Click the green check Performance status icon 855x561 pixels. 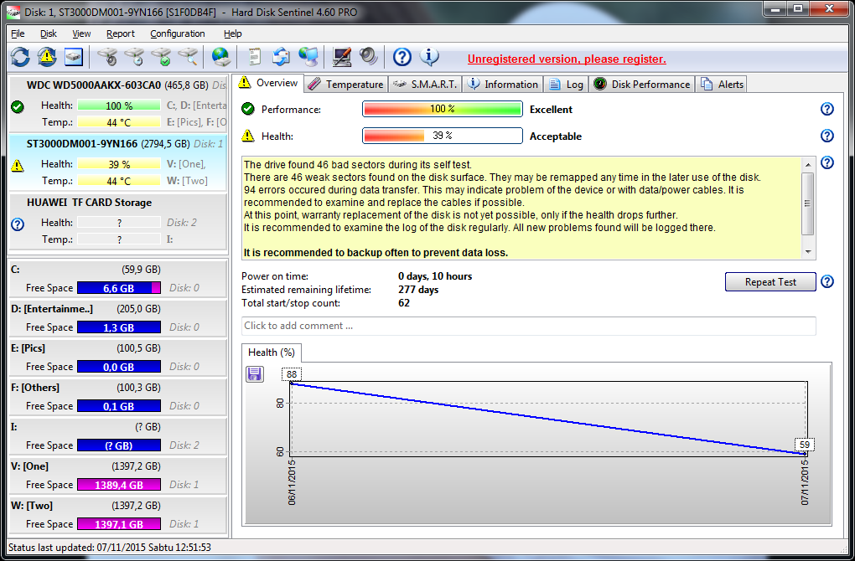click(248, 109)
